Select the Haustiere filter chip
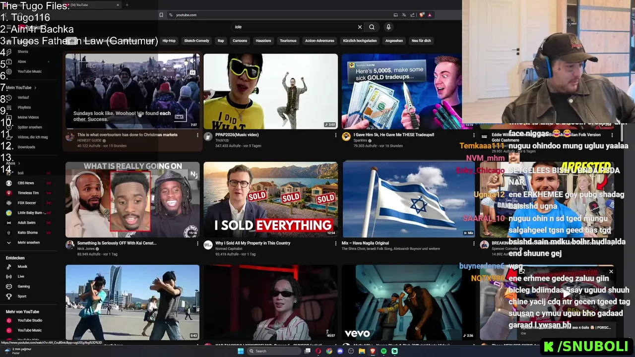 click(x=263, y=41)
